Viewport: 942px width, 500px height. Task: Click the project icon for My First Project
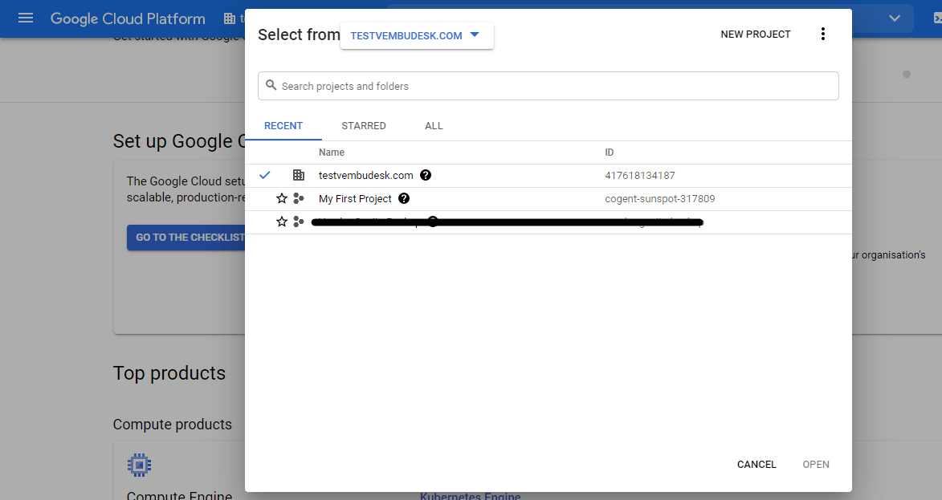(298, 198)
